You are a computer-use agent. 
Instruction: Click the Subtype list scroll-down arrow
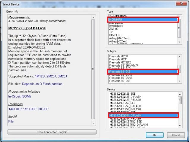(x=179, y=81)
